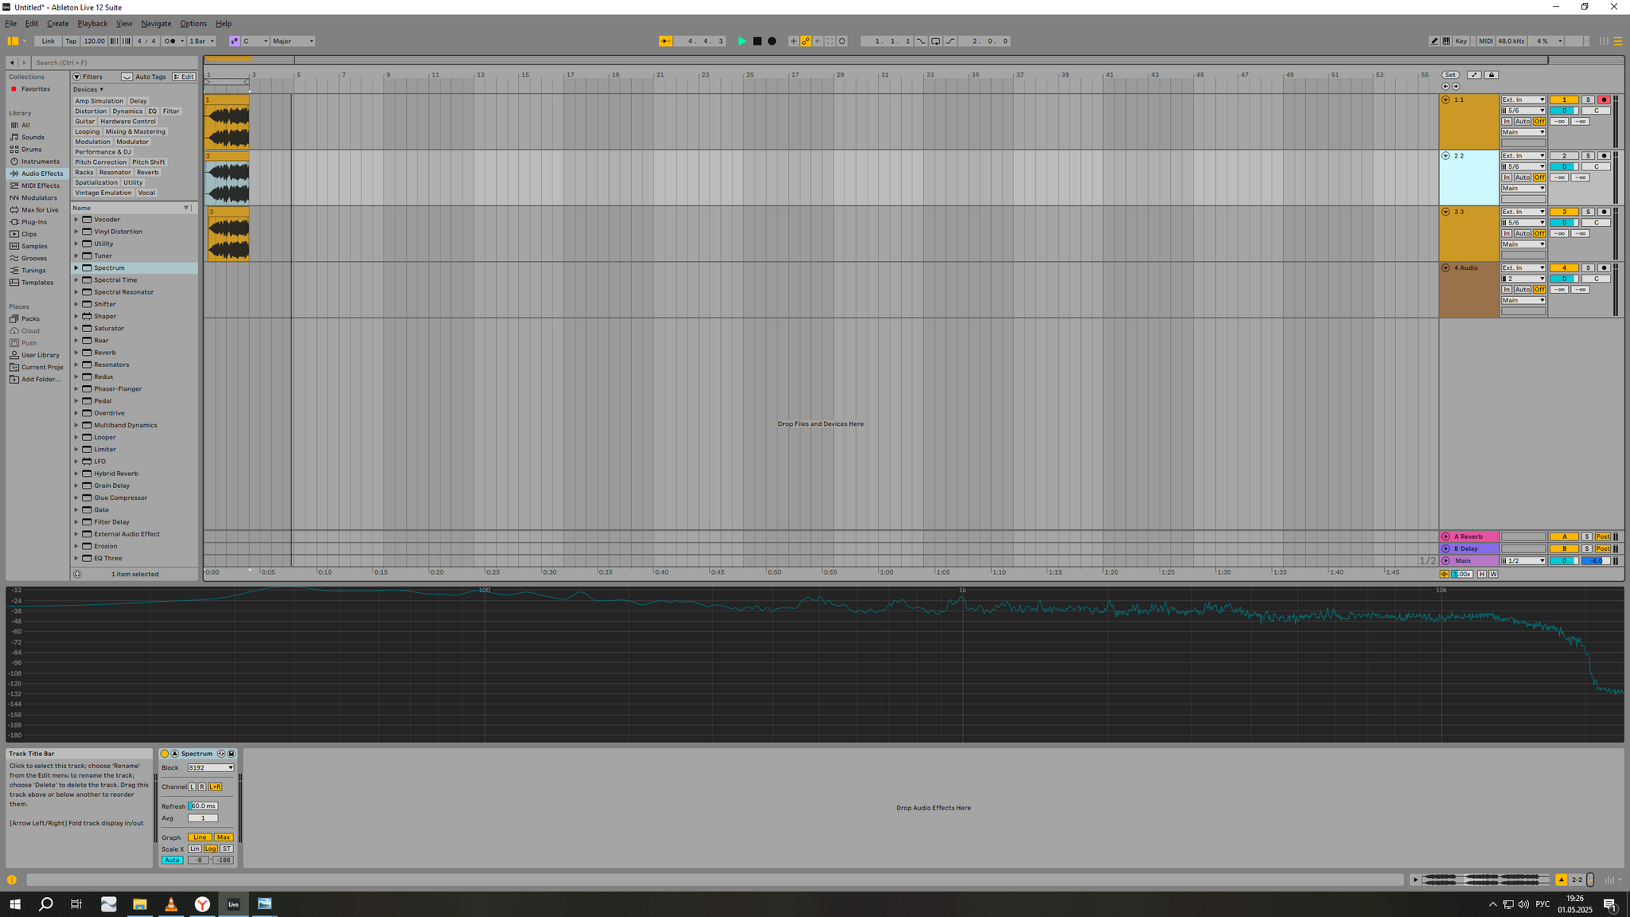
Task: Open the Playback menu
Action: [92, 24]
